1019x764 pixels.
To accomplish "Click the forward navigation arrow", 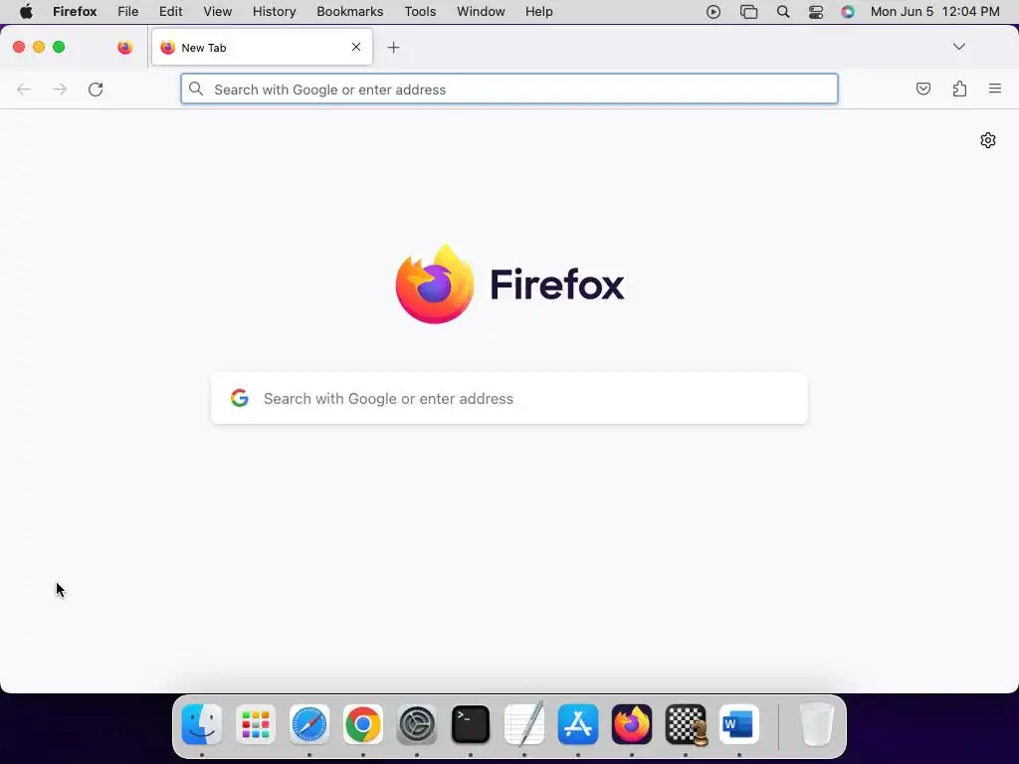I will pos(60,89).
